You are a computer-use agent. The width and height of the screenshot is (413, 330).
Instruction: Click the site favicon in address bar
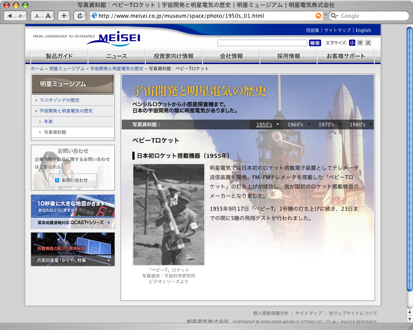[94, 16]
